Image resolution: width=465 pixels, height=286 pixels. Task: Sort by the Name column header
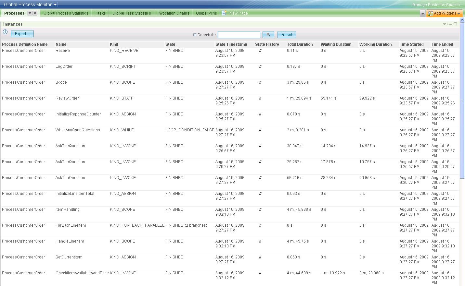coord(61,44)
